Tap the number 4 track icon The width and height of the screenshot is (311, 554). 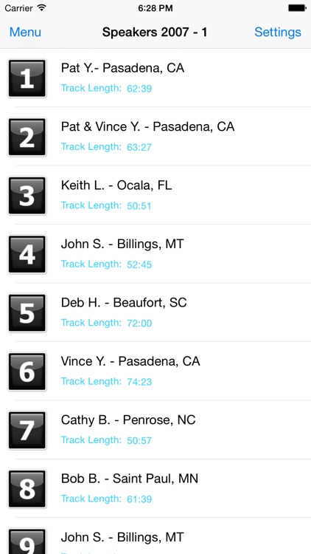click(x=27, y=254)
